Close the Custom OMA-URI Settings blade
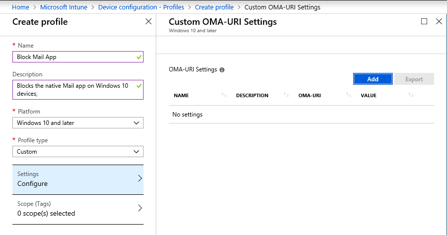Viewport: 447px width, 235px height. pos(439,21)
